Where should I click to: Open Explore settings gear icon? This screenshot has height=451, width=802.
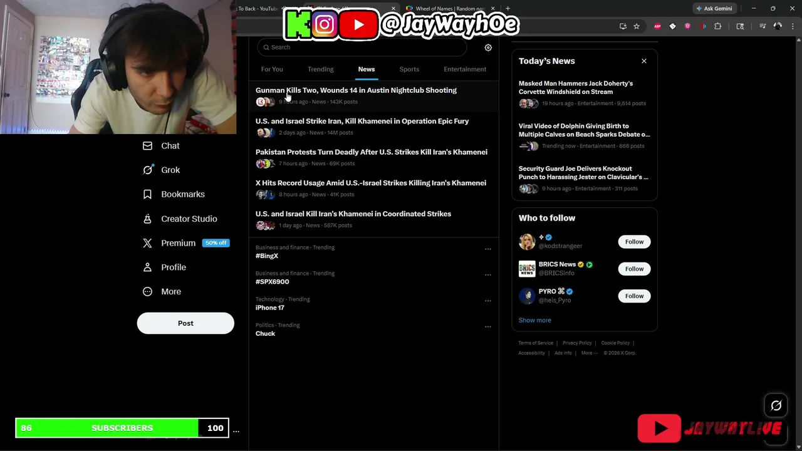coord(488,48)
